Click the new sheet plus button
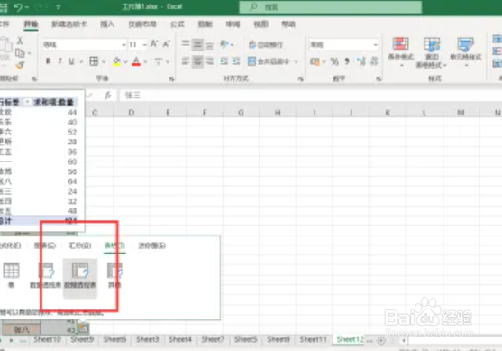502x351 pixels. 381,340
